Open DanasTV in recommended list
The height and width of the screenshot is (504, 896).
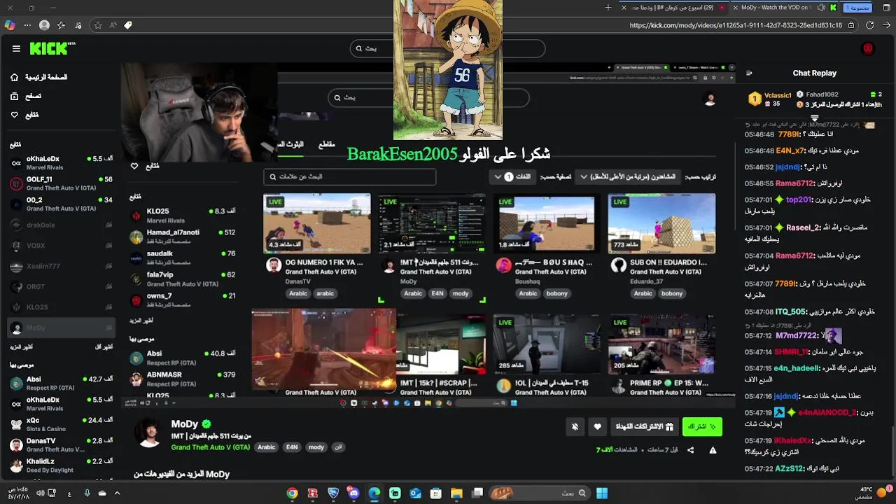pyautogui.click(x=61, y=444)
